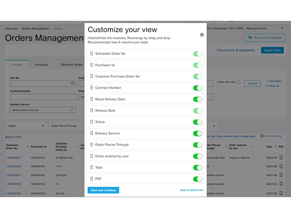Grab drag handle for Status row
291x218 pixels.
pyautogui.click(x=92, y=122)
